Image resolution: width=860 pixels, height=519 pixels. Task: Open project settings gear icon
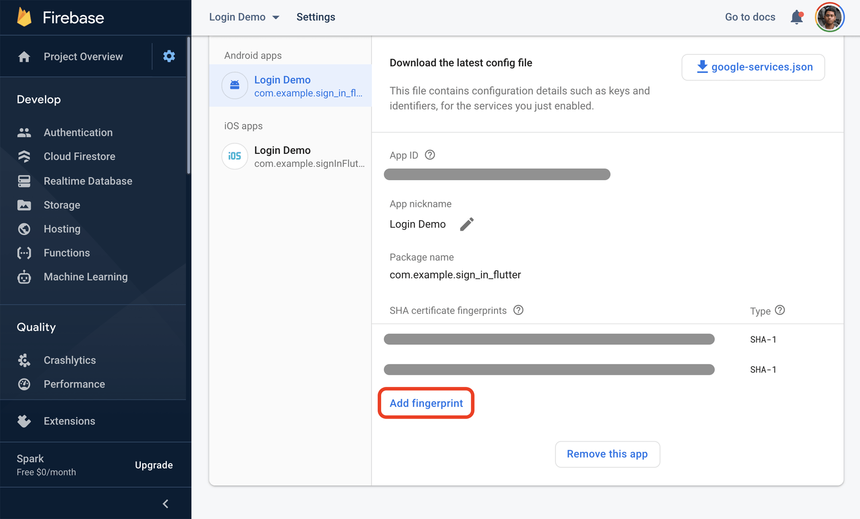click(x=169, y=56)
